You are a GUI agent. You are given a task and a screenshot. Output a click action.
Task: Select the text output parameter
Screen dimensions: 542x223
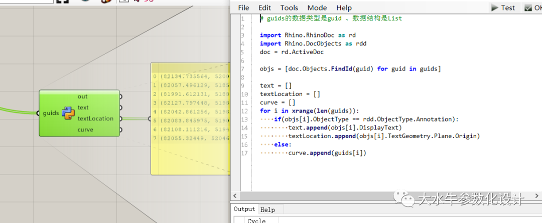(83, 107)
